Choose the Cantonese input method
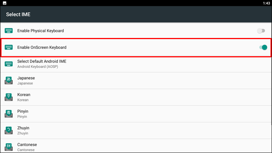 [27, 147]
